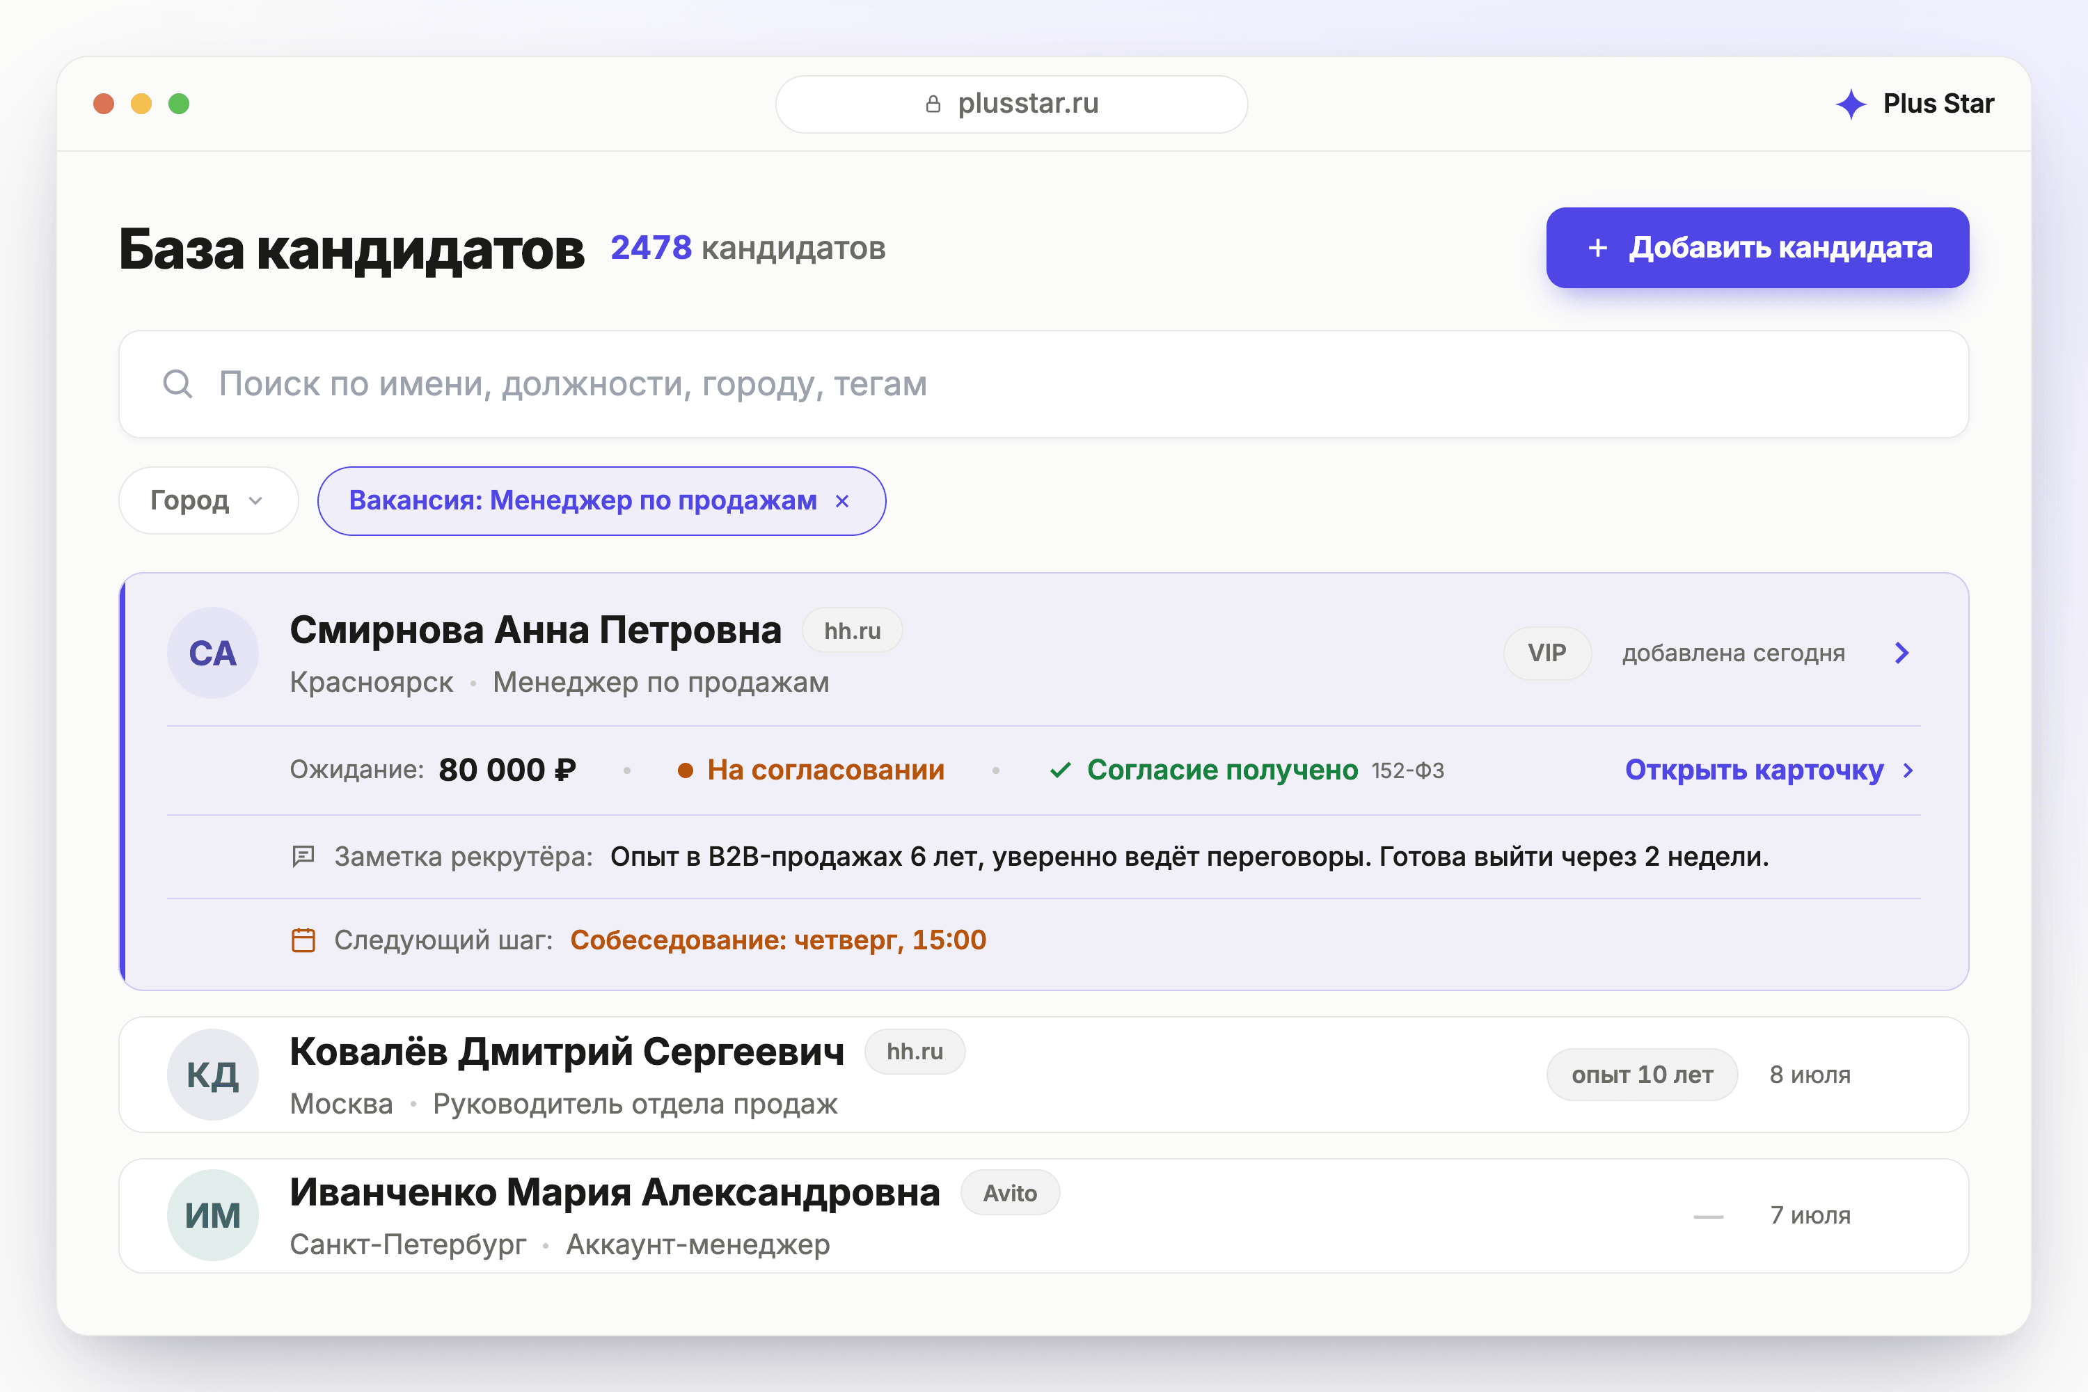
Task: Click Санкт-Петербург city text
Action: click(407, 1244)
